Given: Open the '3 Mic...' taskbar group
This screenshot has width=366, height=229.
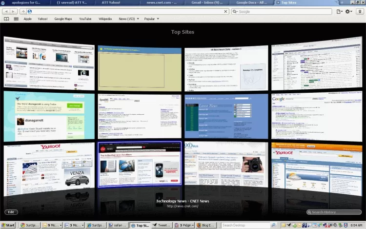Looking at the screenshot, I should click(74, 225).
